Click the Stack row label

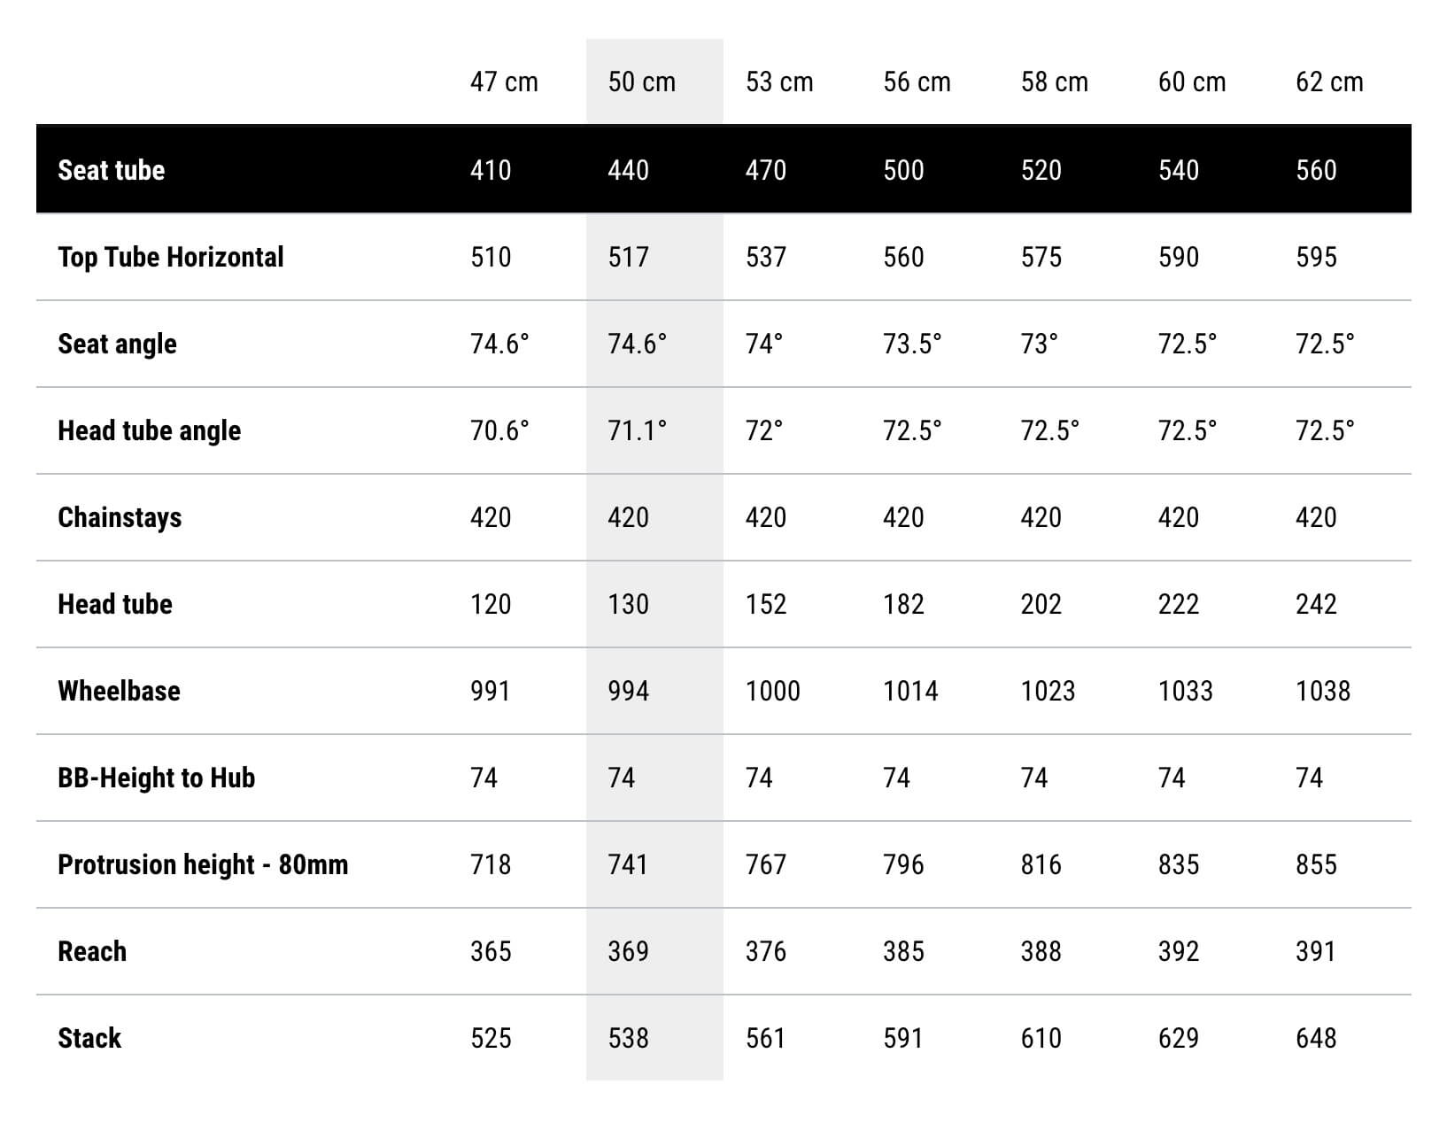pyautogui.click(x=89, y=1038)
